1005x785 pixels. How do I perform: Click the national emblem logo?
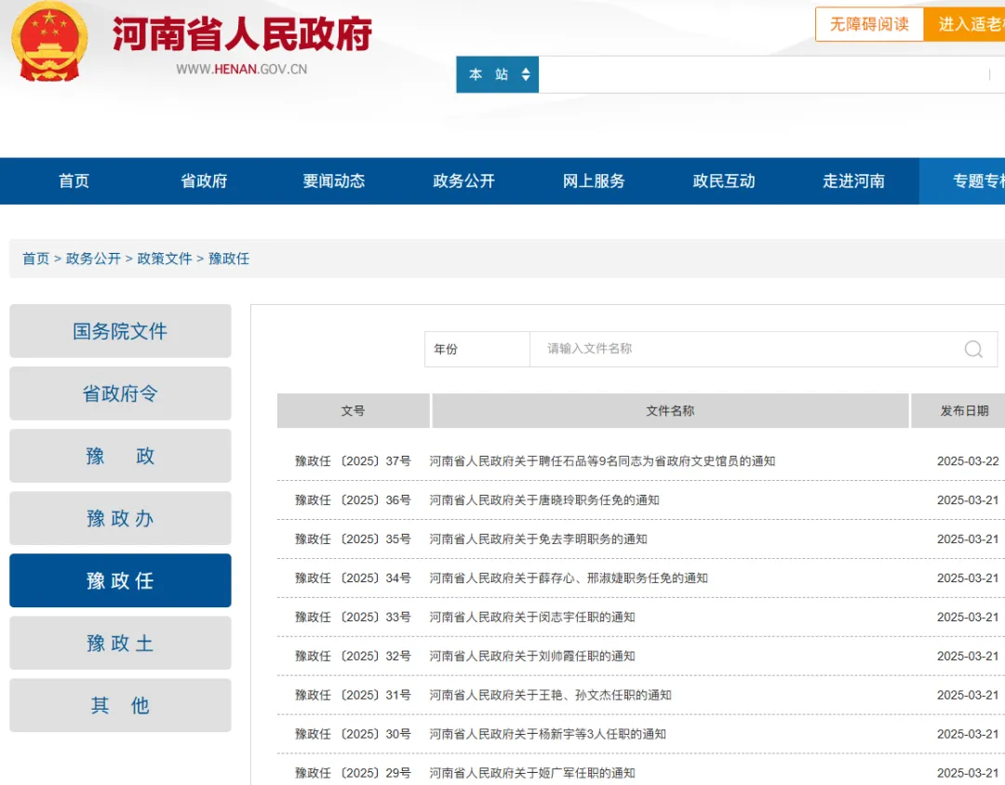pos(49,42)
